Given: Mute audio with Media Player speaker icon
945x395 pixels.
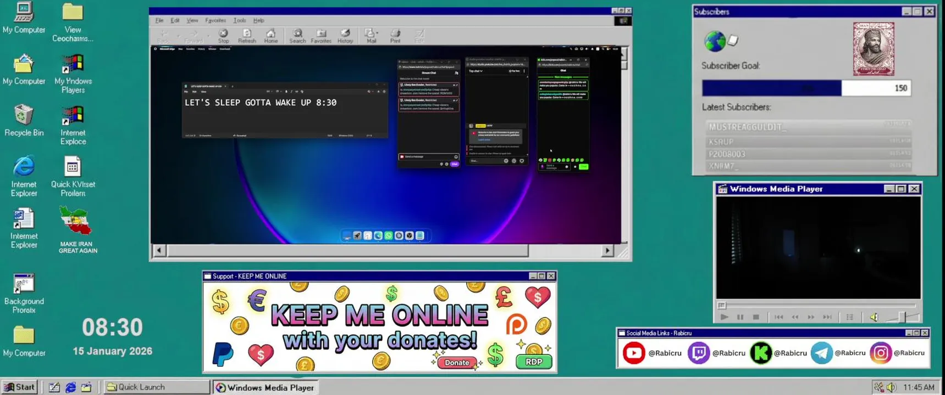Looking at the screenshot, I should click(874, 317).
